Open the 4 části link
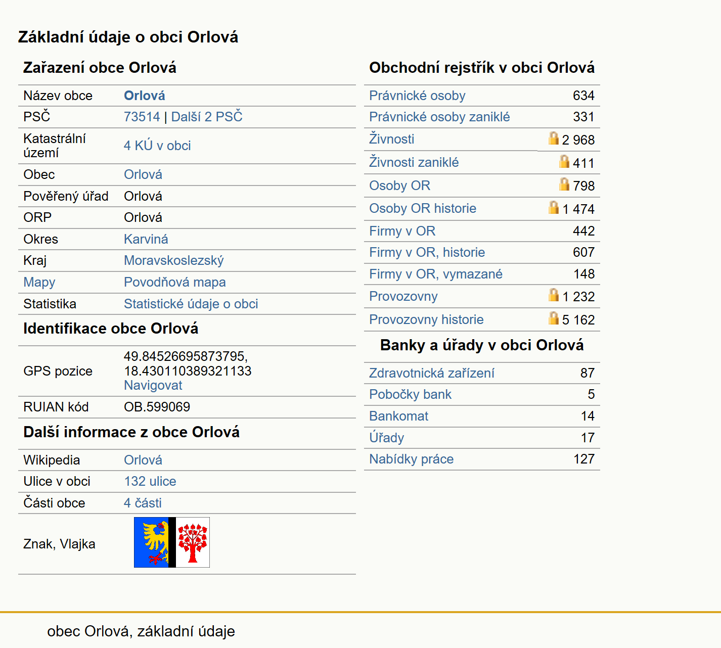 143,503
